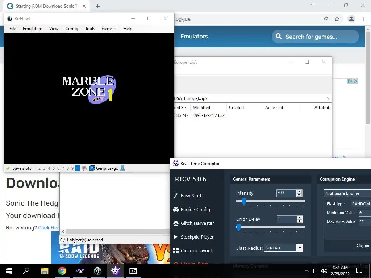371x278 pixels.
Task: Open the BizHawk Help menu
Action: (x=128, y=28)
